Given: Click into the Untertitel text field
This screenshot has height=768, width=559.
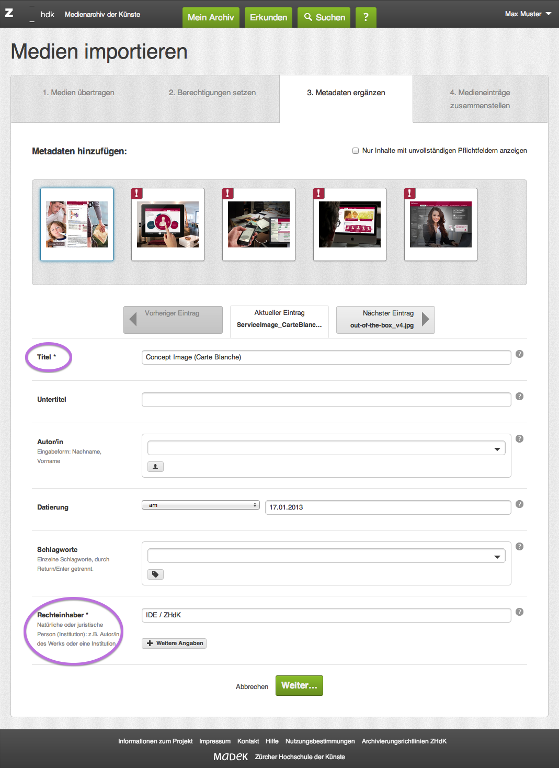Looking at the screenshot, I should coord(326,400).
